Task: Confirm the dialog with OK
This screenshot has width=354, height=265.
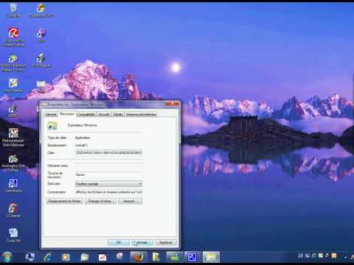Action: [x=119, y=242]
